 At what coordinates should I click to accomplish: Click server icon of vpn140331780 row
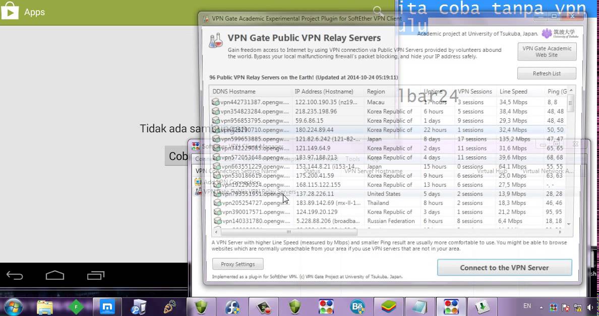point(218,221)
